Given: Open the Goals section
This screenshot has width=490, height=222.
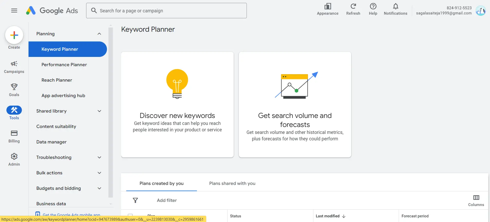Looking at the screenshot, I should (14, 90).
